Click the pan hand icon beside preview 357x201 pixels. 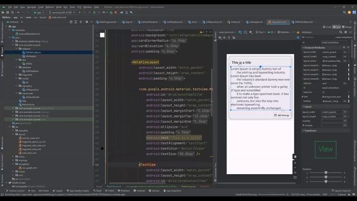pos(295,156)
